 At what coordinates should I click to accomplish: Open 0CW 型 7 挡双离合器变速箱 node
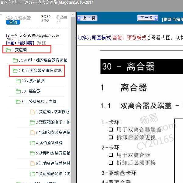pyautogui.click(x=43, y=60)
